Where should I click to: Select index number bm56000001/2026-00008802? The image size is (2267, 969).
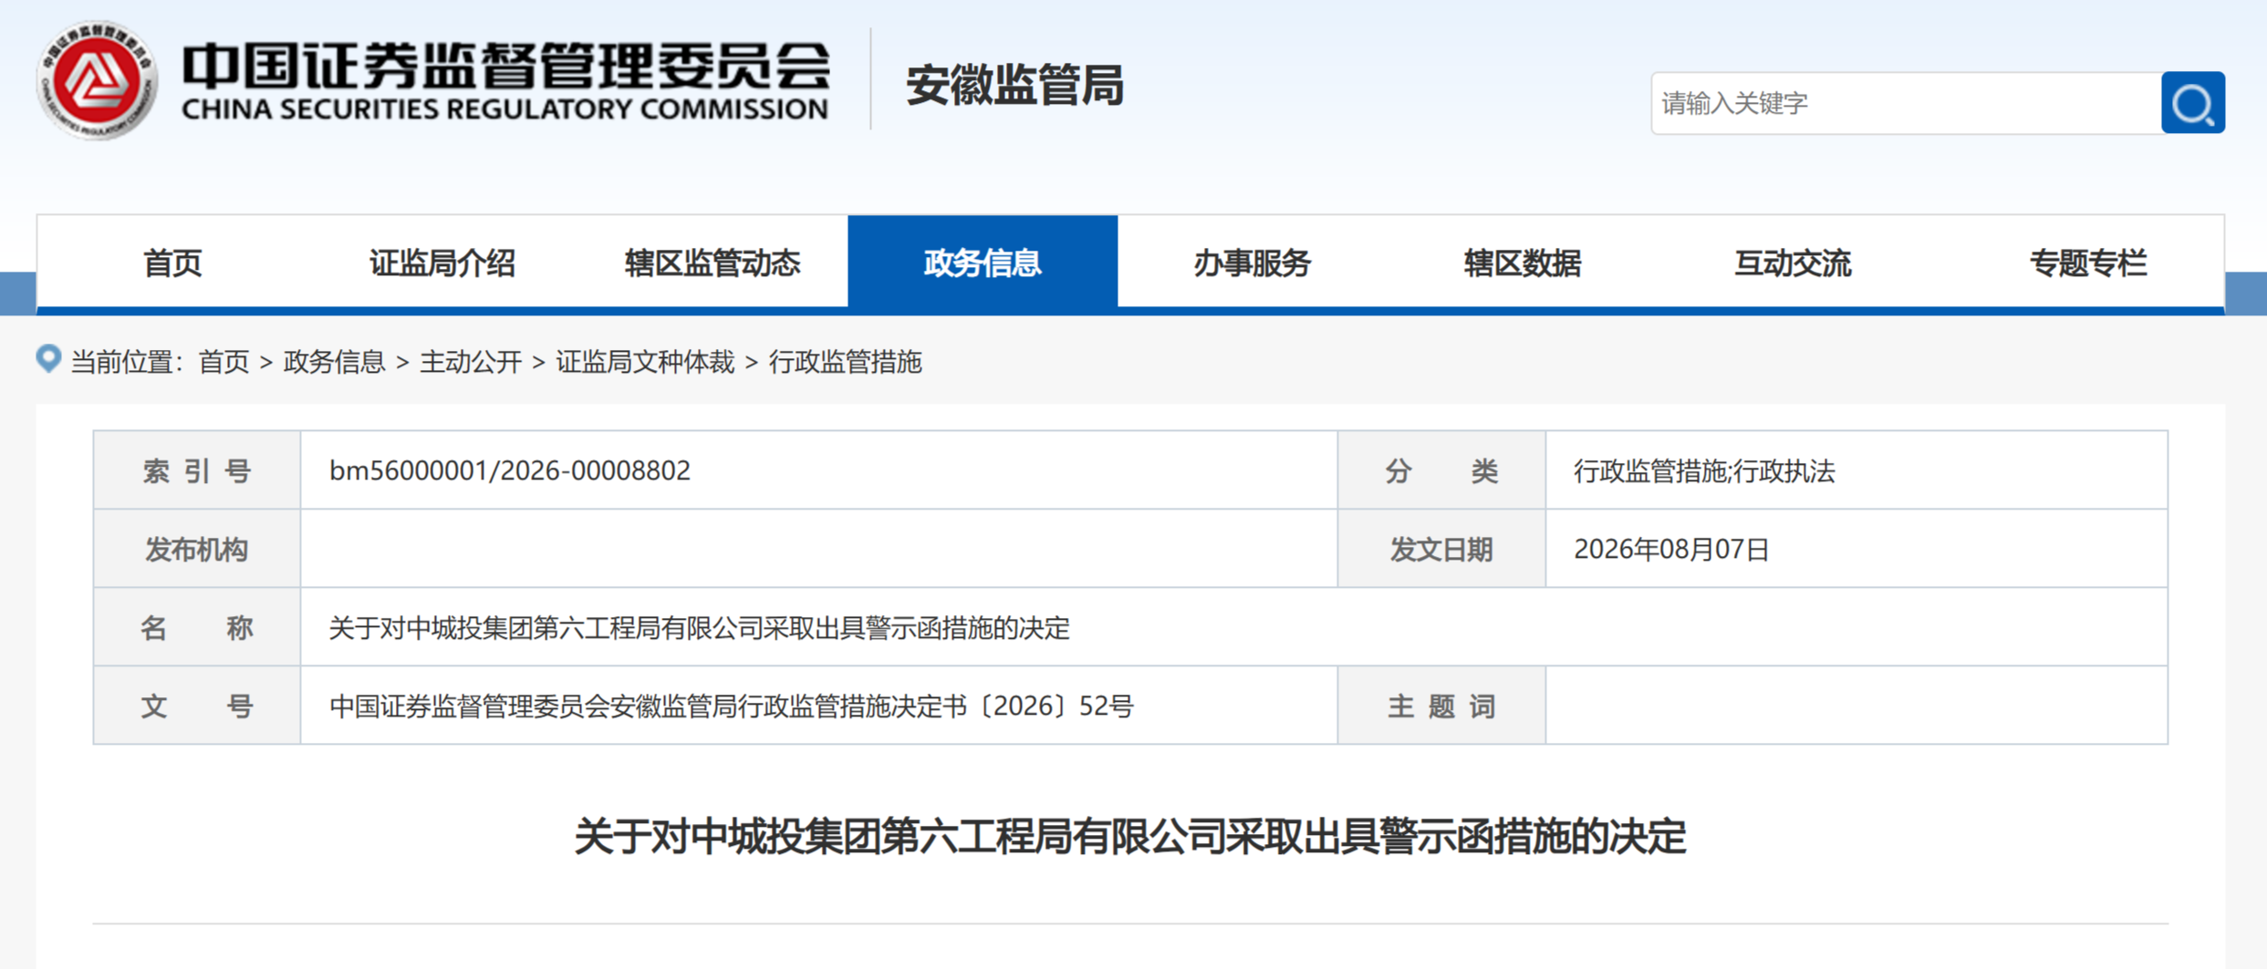[x=510, y=470]
